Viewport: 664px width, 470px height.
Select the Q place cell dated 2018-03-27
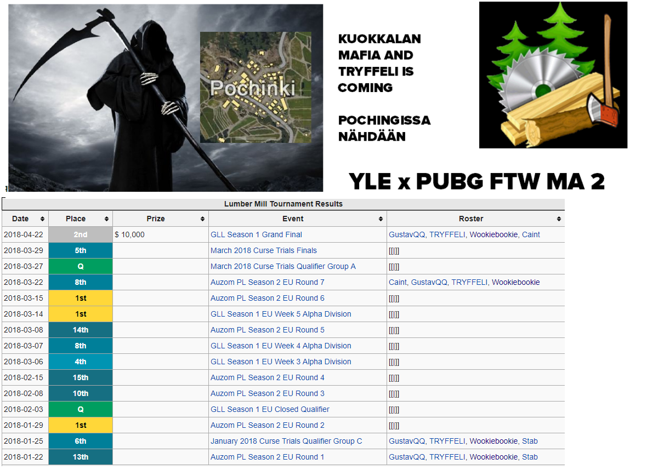tap(81, 266)
